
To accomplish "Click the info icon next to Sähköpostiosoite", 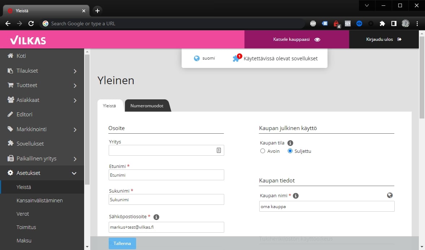I will pos(156,217).
